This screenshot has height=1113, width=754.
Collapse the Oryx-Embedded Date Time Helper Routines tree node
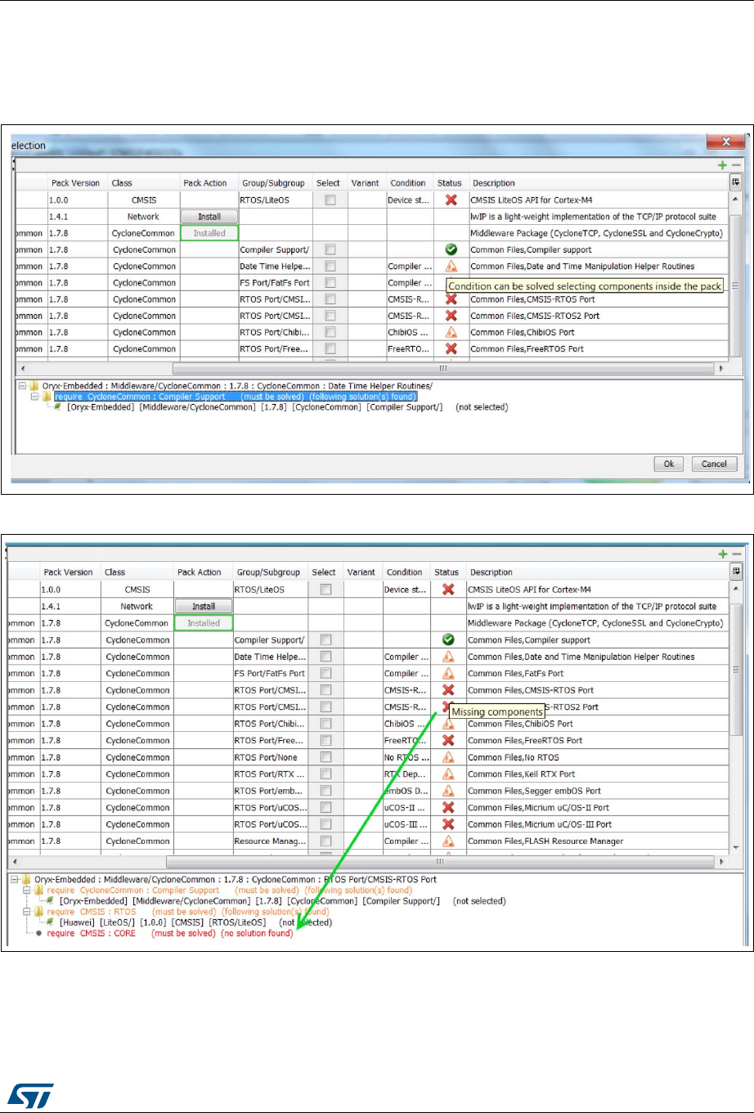[x=22, y=386]
